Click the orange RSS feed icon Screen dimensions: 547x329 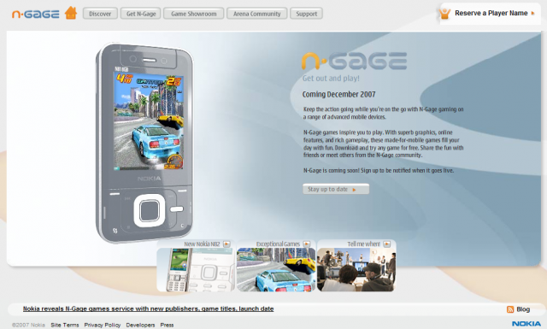tap(510, 309)
